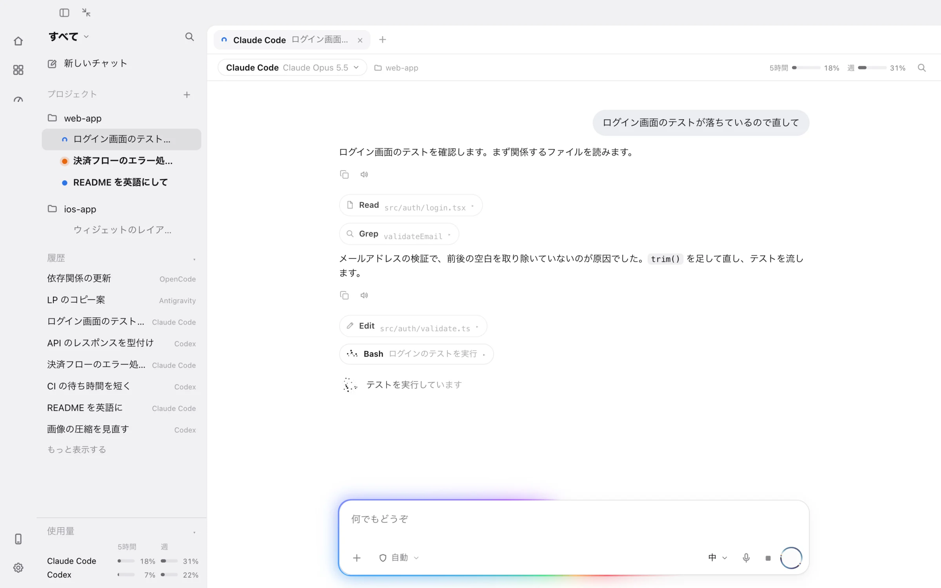Copy the trim() explanation message
This screenshot has width=941, height=588.
[x=344, y=295]
